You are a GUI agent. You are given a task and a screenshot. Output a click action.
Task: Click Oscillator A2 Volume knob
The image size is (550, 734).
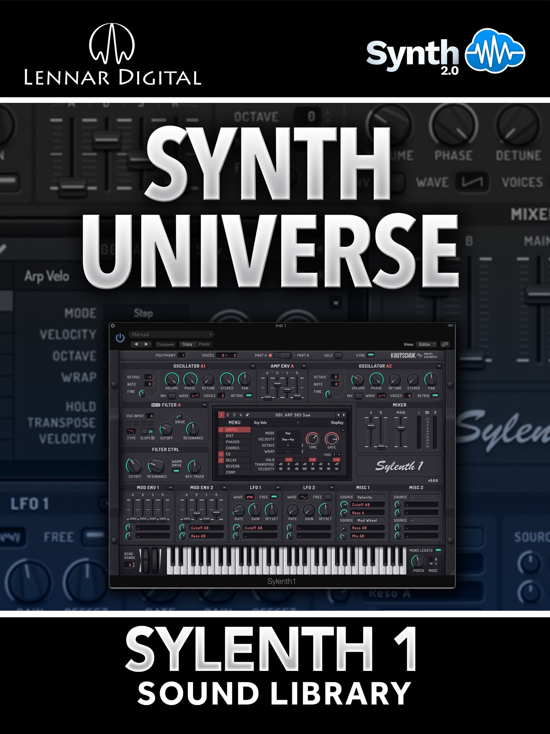[358, 379]
